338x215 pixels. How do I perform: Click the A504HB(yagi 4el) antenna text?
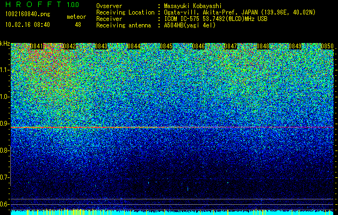190,25
